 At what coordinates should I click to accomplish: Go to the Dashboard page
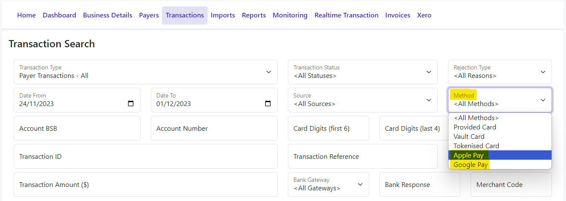click(59, 15)
